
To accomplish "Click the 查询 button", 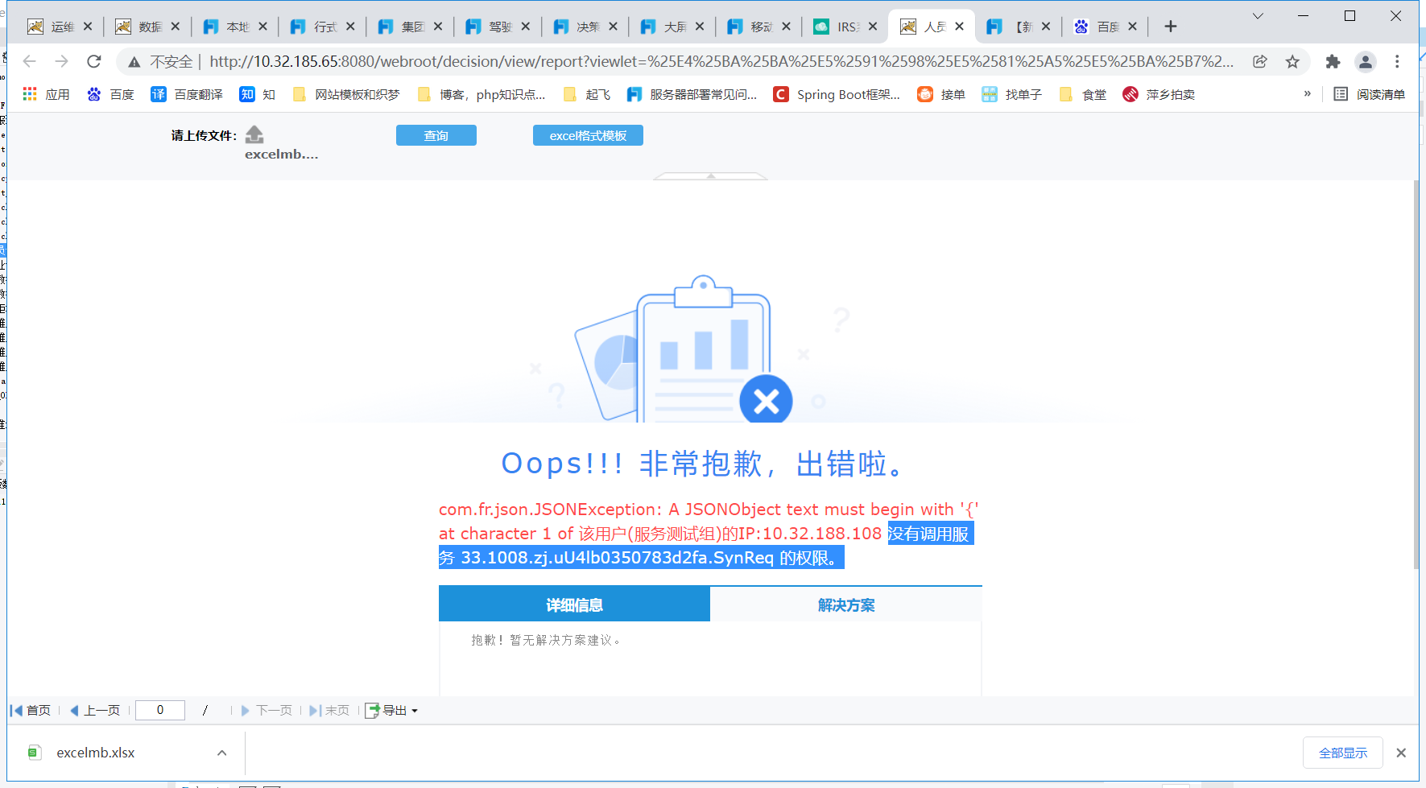I will pyautogui.click(x=436, y=135).
